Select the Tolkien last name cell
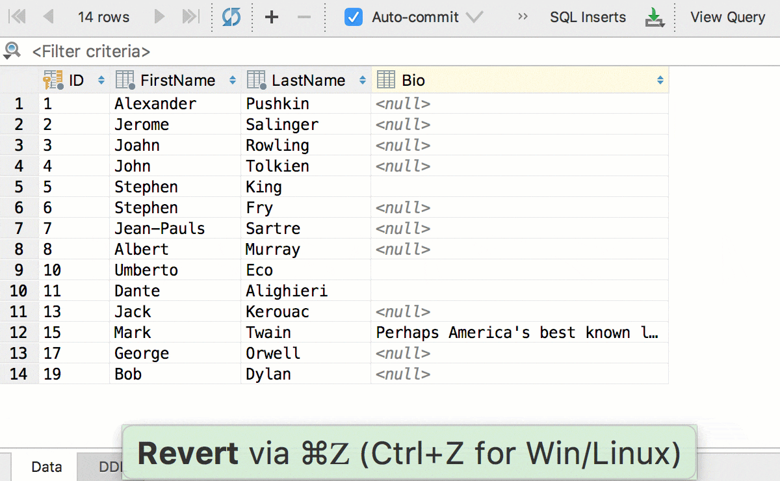Viewport: 780px width, 481px height. (306, 166)
